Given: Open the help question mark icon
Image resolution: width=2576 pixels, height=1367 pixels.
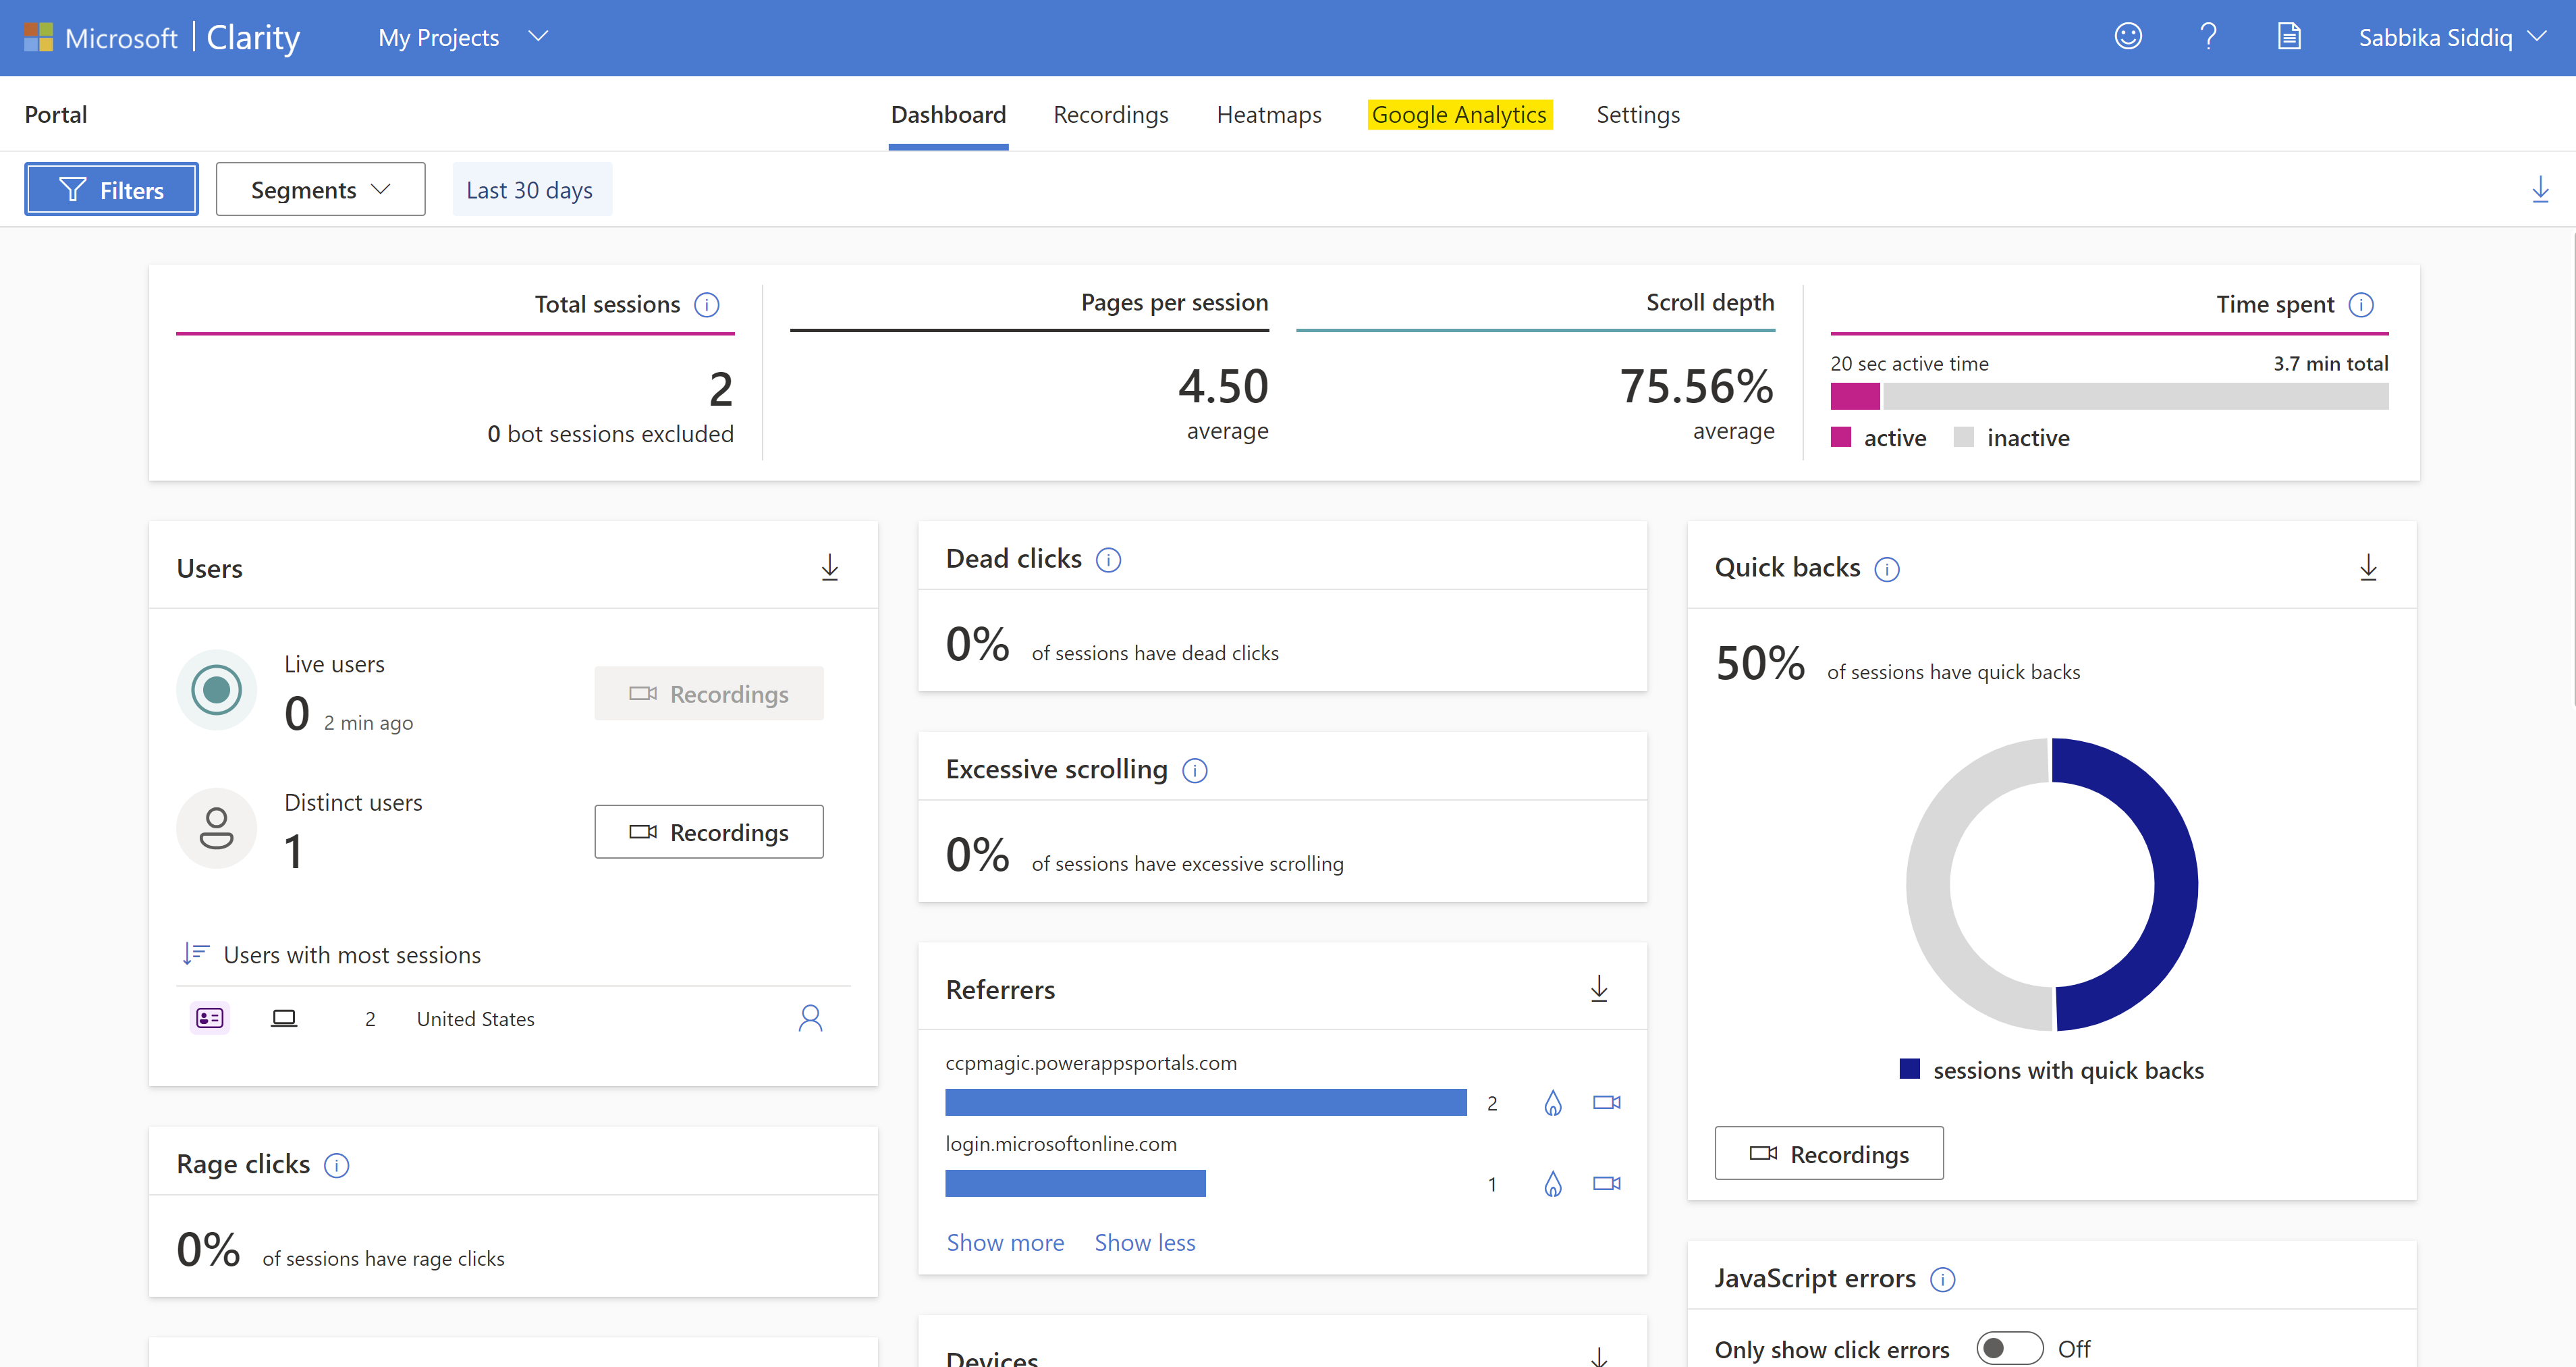Looking at the screenshot, I should (x=2208, y=37).
